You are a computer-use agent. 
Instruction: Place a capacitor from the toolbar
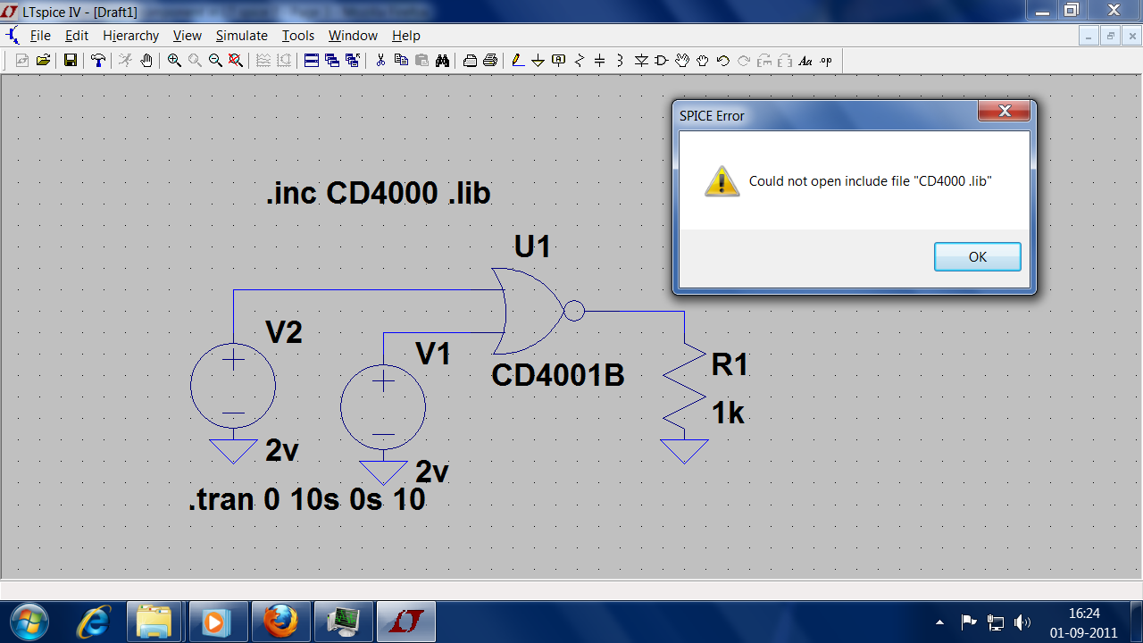click(600, 61)
